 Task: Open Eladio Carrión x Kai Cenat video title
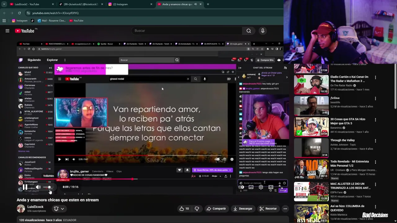pos(349,79)
